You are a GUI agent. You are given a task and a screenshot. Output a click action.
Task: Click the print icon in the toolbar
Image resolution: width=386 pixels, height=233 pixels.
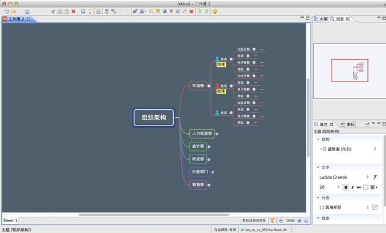[27, 11]
